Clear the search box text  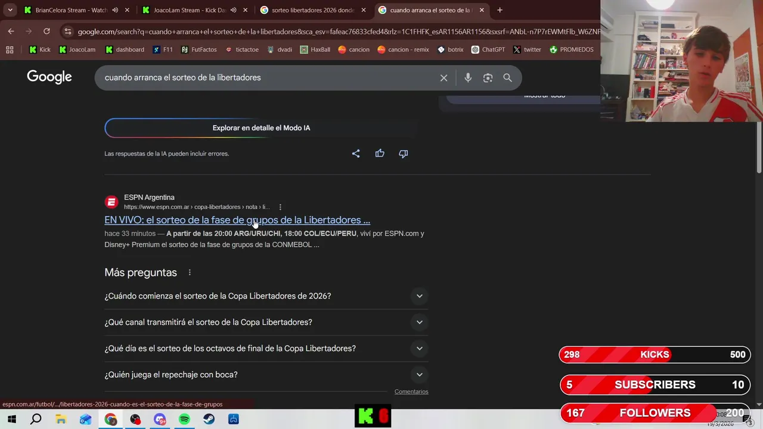pyautogui.click(x=443, y=77)
